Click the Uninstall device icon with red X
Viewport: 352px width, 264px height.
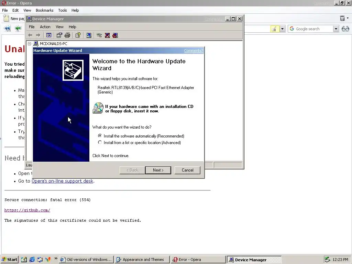107,35
